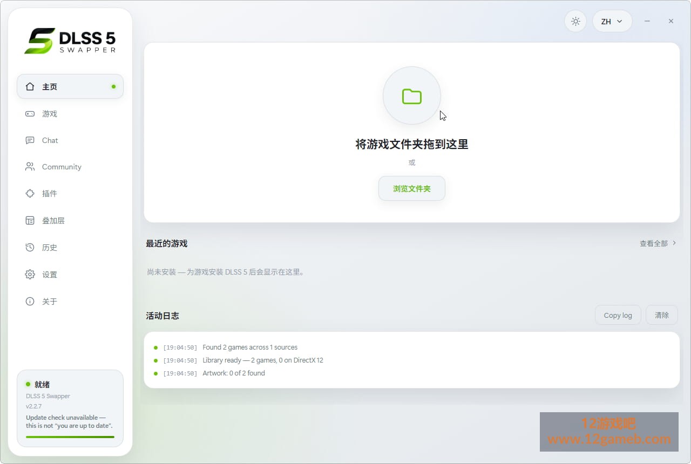Click the "Artwork: 0 of 2 found" log entry
The image size is (691, 464).
coord(234,373)
